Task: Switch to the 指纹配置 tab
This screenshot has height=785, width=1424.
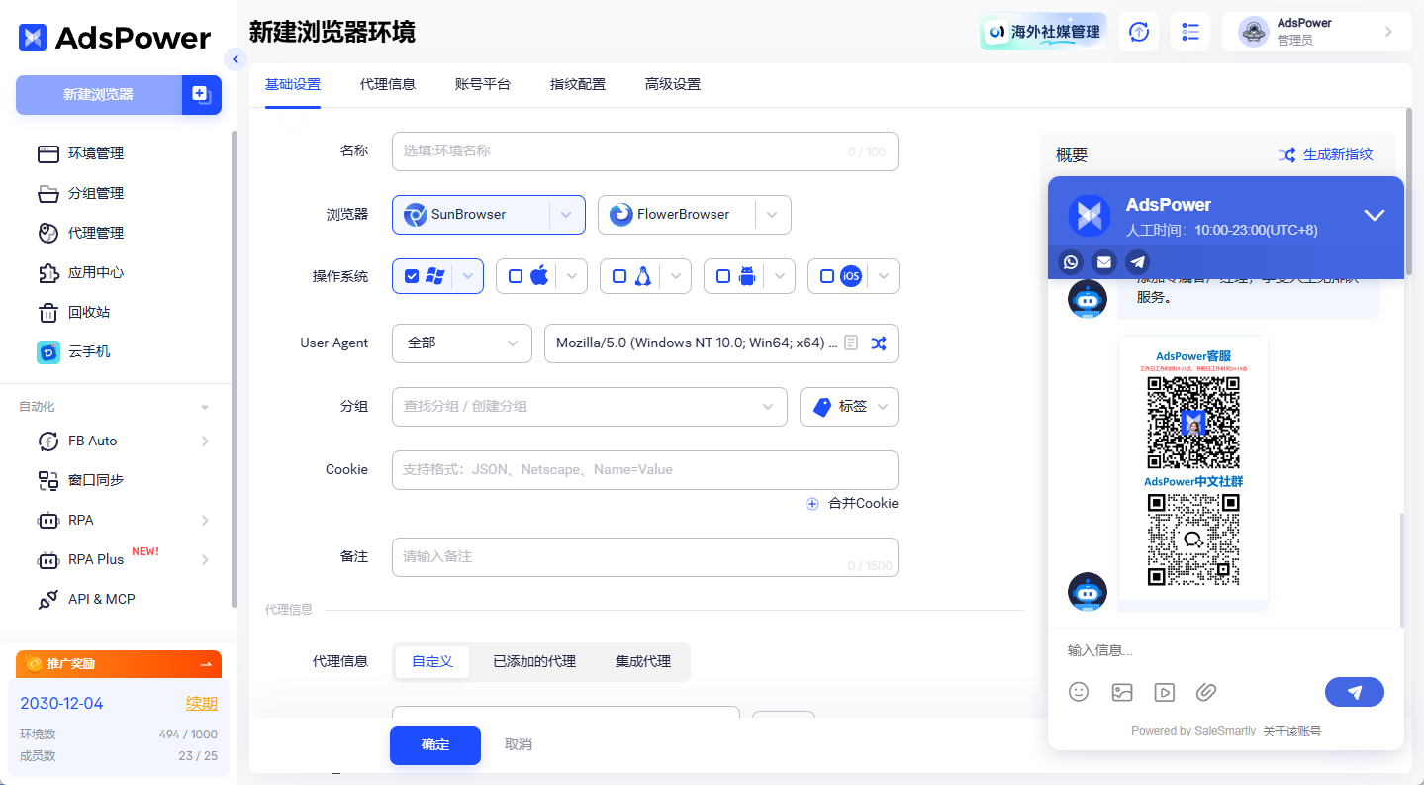Action: [x=578, y=84]
